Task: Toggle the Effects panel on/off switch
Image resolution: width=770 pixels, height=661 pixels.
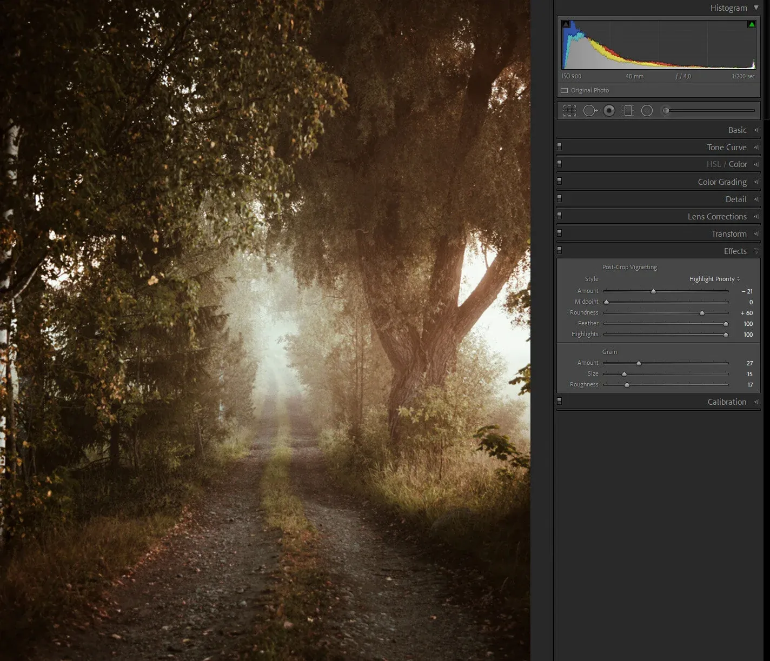Action: coord(560,250)
